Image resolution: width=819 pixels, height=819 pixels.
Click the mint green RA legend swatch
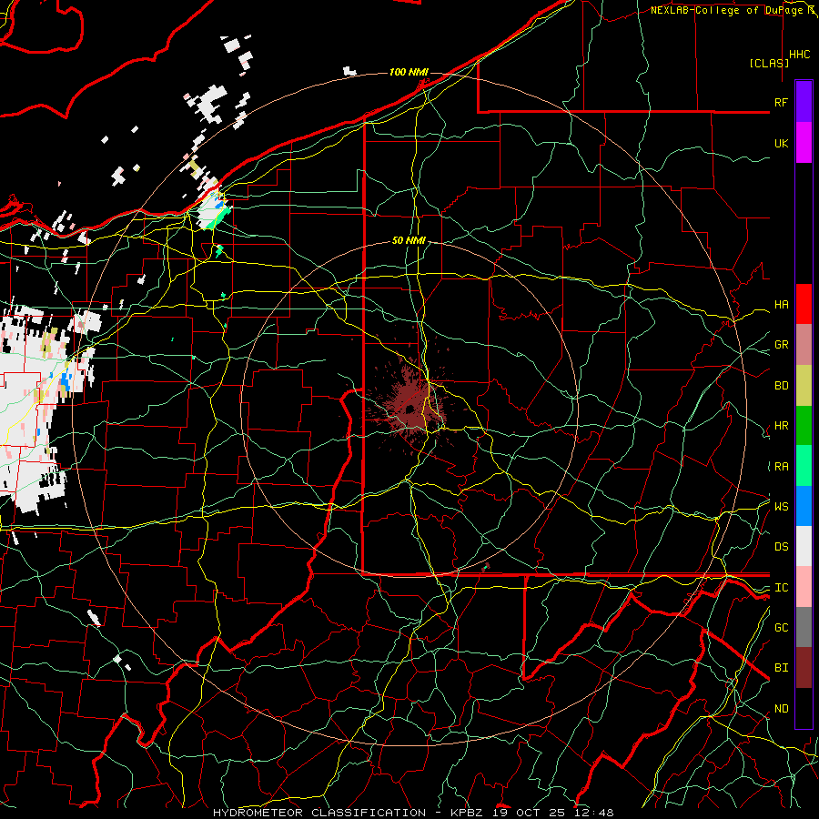point(804,466)
